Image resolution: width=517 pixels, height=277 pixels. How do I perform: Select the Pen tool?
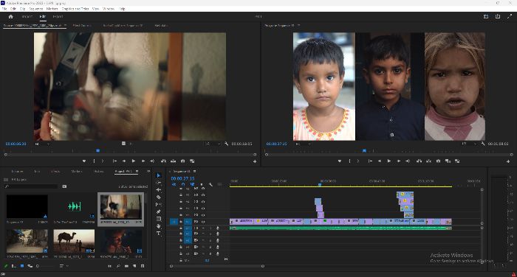pyautogui.click(x=159, y=211)
